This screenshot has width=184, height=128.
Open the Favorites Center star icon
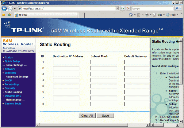(3, 15)
